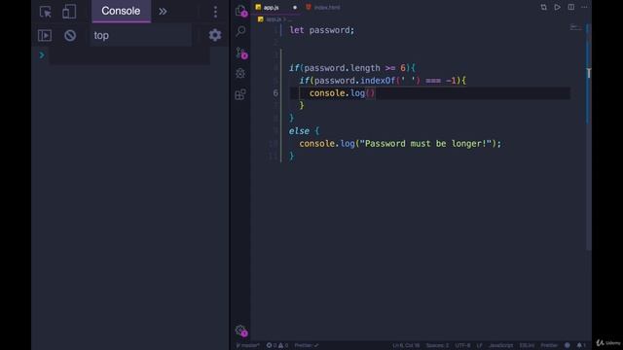Click the Prettier checkmark status on left
Screen dimensions: 623x350
[x=307, y=346]
